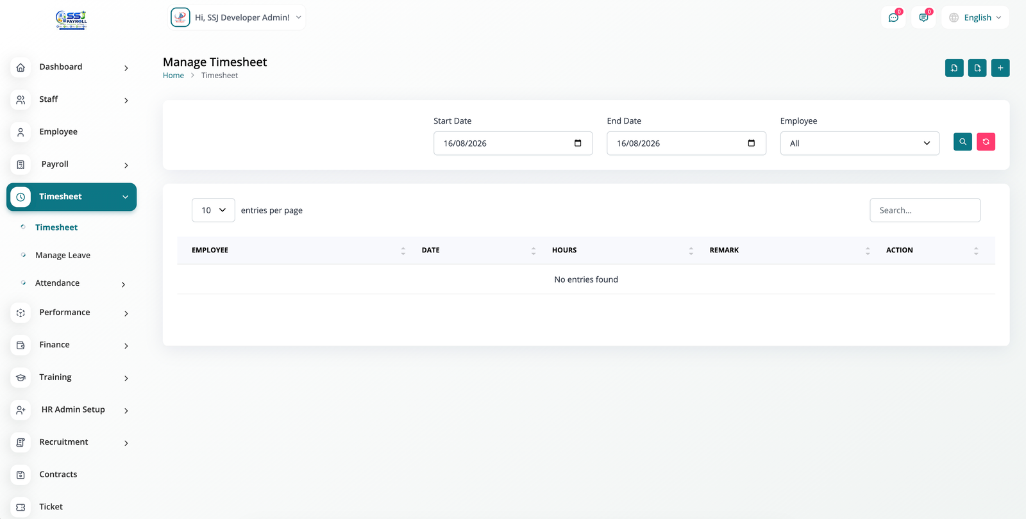Click the Home breadcrumb link
The width and height of the screenshot is (1026, 519).
pos(173,76)
